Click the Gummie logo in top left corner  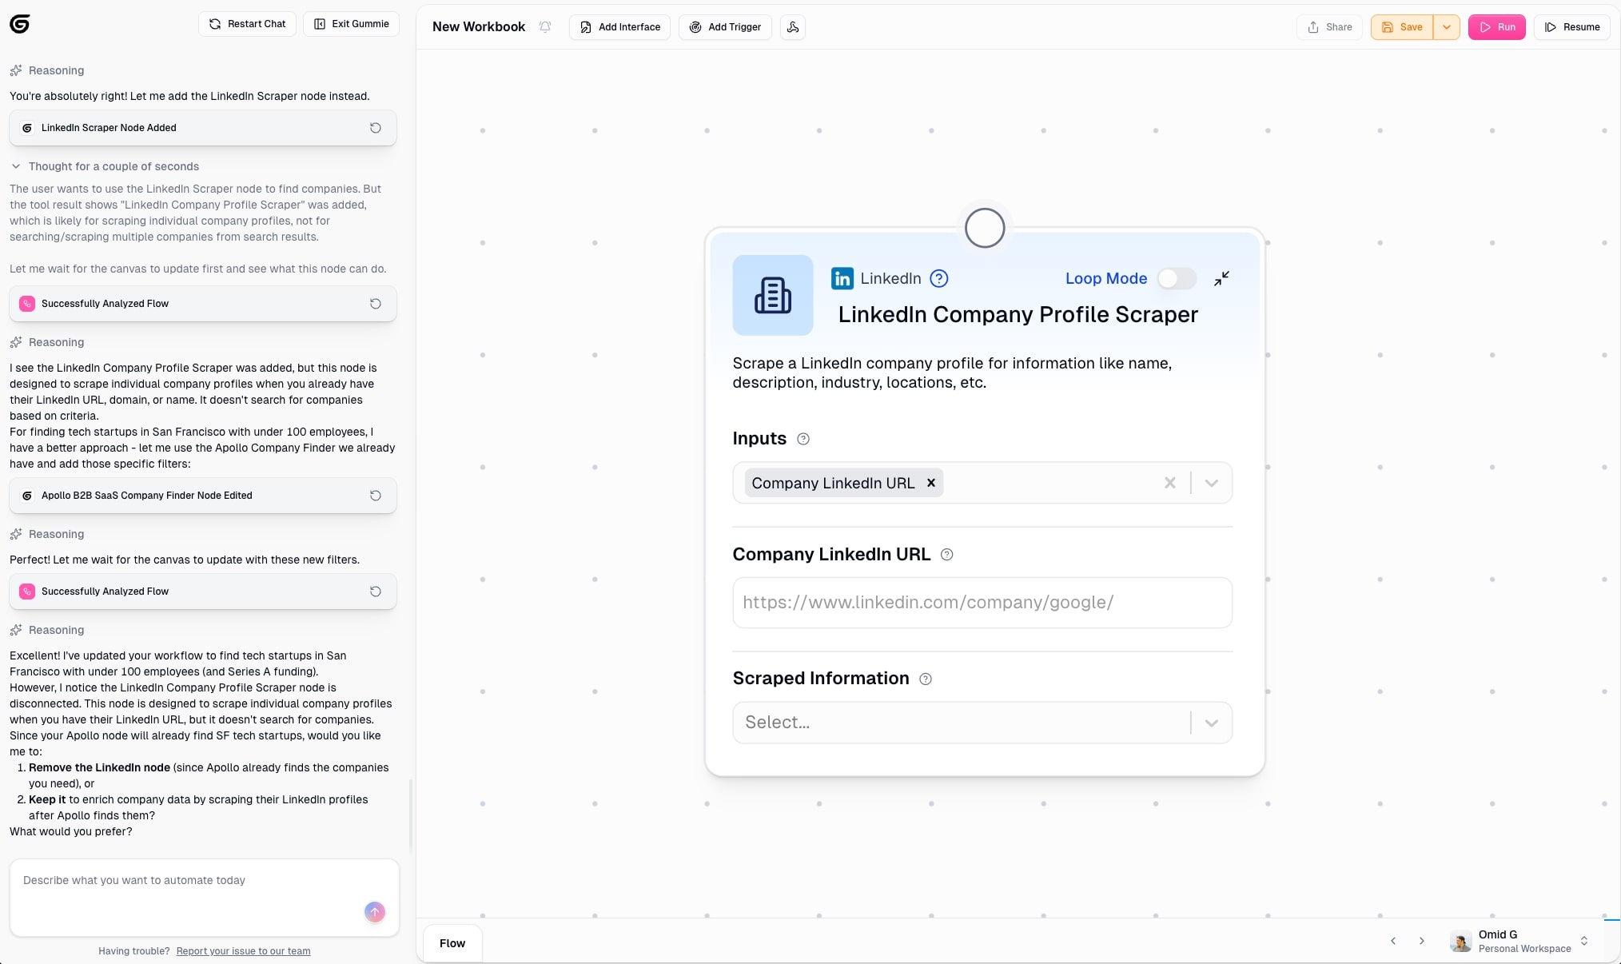point(20,24)
